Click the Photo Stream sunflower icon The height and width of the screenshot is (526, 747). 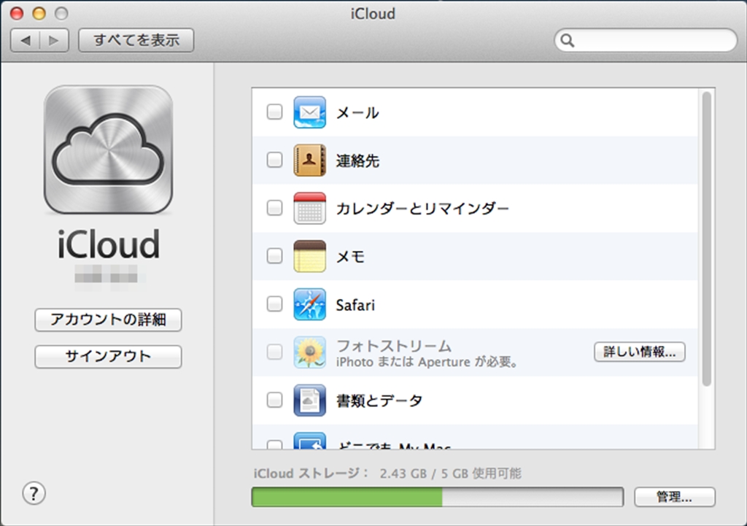(309, 352)
